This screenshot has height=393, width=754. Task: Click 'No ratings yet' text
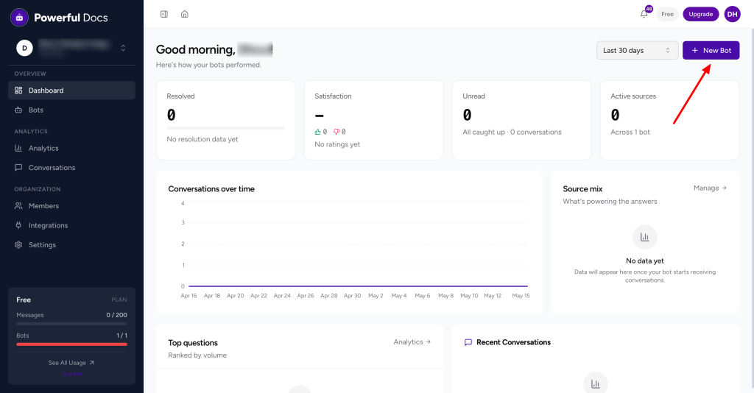click(337, 144)
